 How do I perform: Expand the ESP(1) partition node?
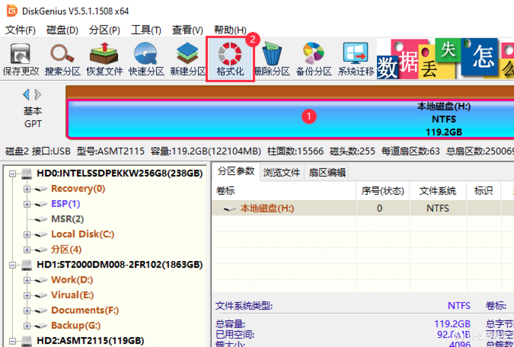pos(27,204)
